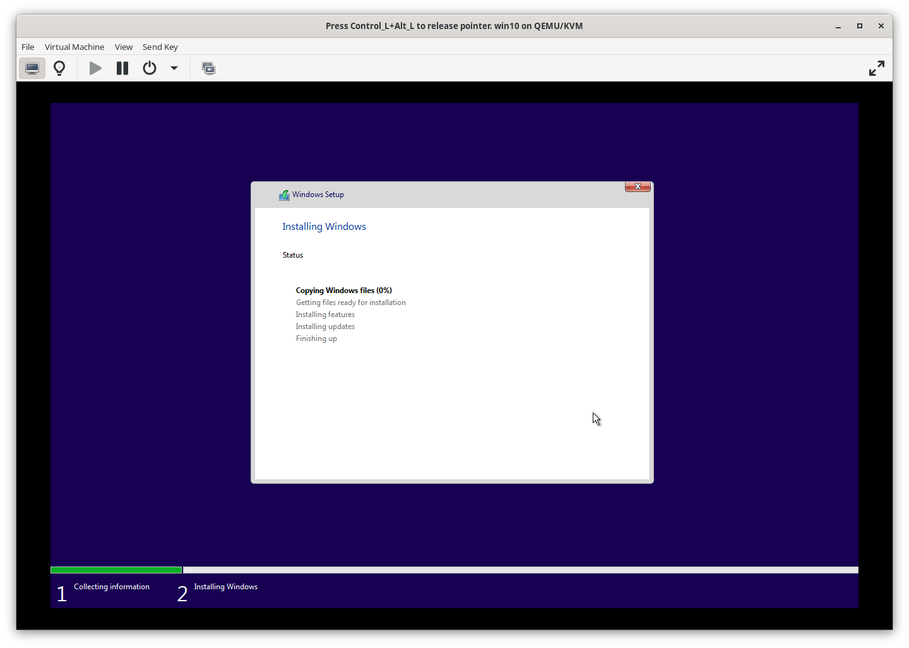Click the Windows Setup title icon
Image resolution: width=909 pixels, height=648 pixels.
(x=284, y=195)
